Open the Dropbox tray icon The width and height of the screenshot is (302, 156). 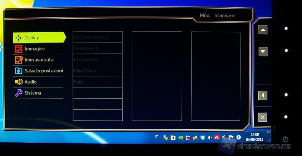[x=202, y=137]
